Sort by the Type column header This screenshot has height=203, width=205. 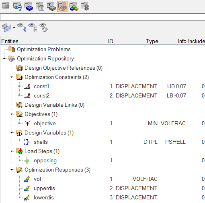pyautogui.click(x=136, y=41)
